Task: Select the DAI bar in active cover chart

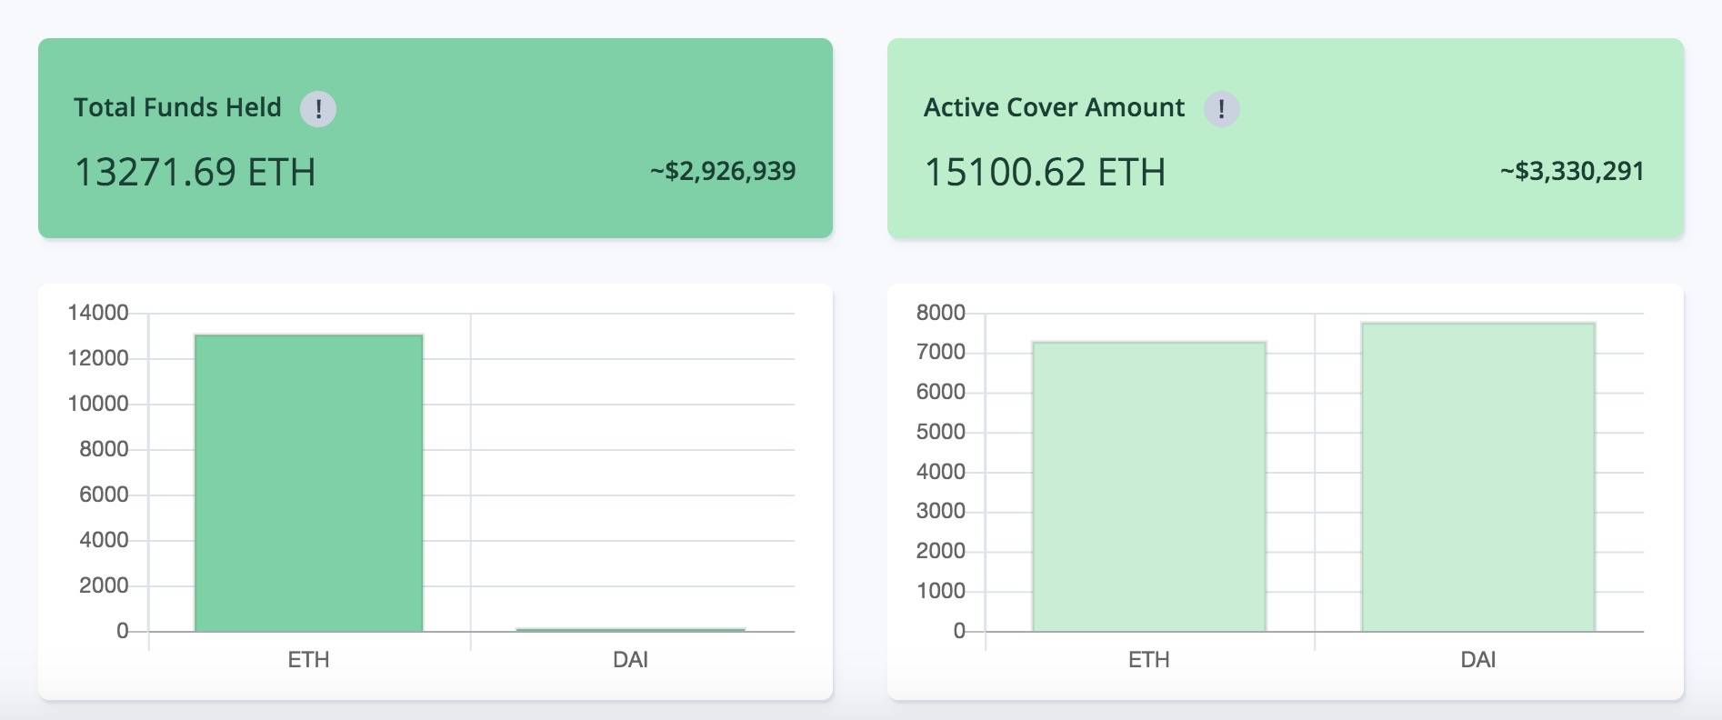Action: (x=1478, y=476)
